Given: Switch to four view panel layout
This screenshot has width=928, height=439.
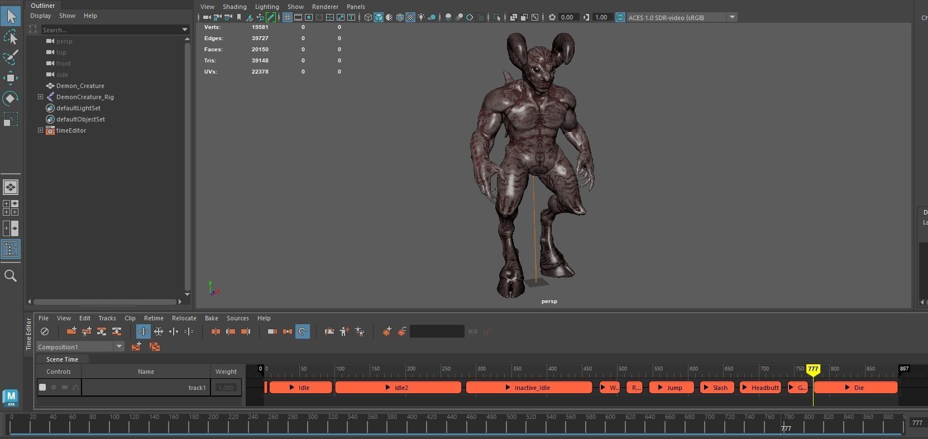Looking at the screenshot, I should 11,208.
